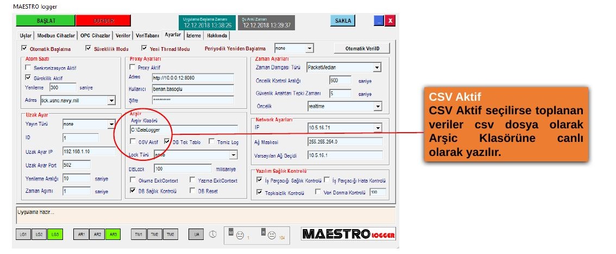Switch to İzleme tab
The image size is (616, 254).
(x=194, y=36)
